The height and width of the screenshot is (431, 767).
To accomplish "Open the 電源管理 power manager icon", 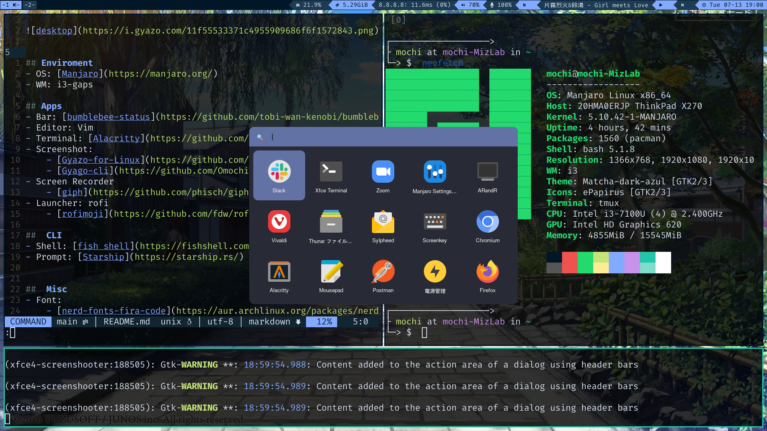I will click(435, 275).
